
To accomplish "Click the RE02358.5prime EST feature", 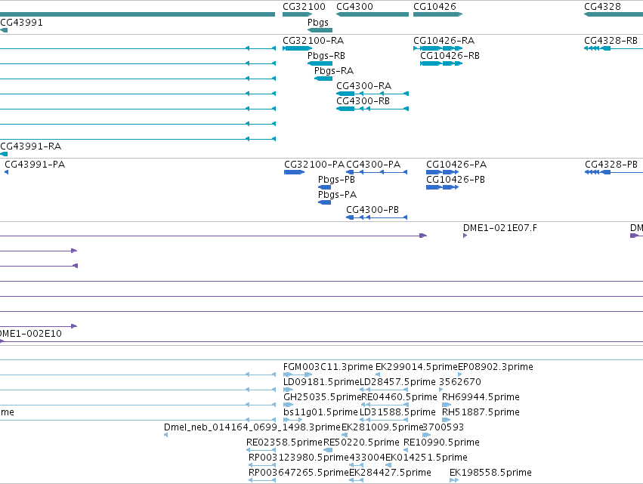I will pyautogui.click(x=261, y=450).
